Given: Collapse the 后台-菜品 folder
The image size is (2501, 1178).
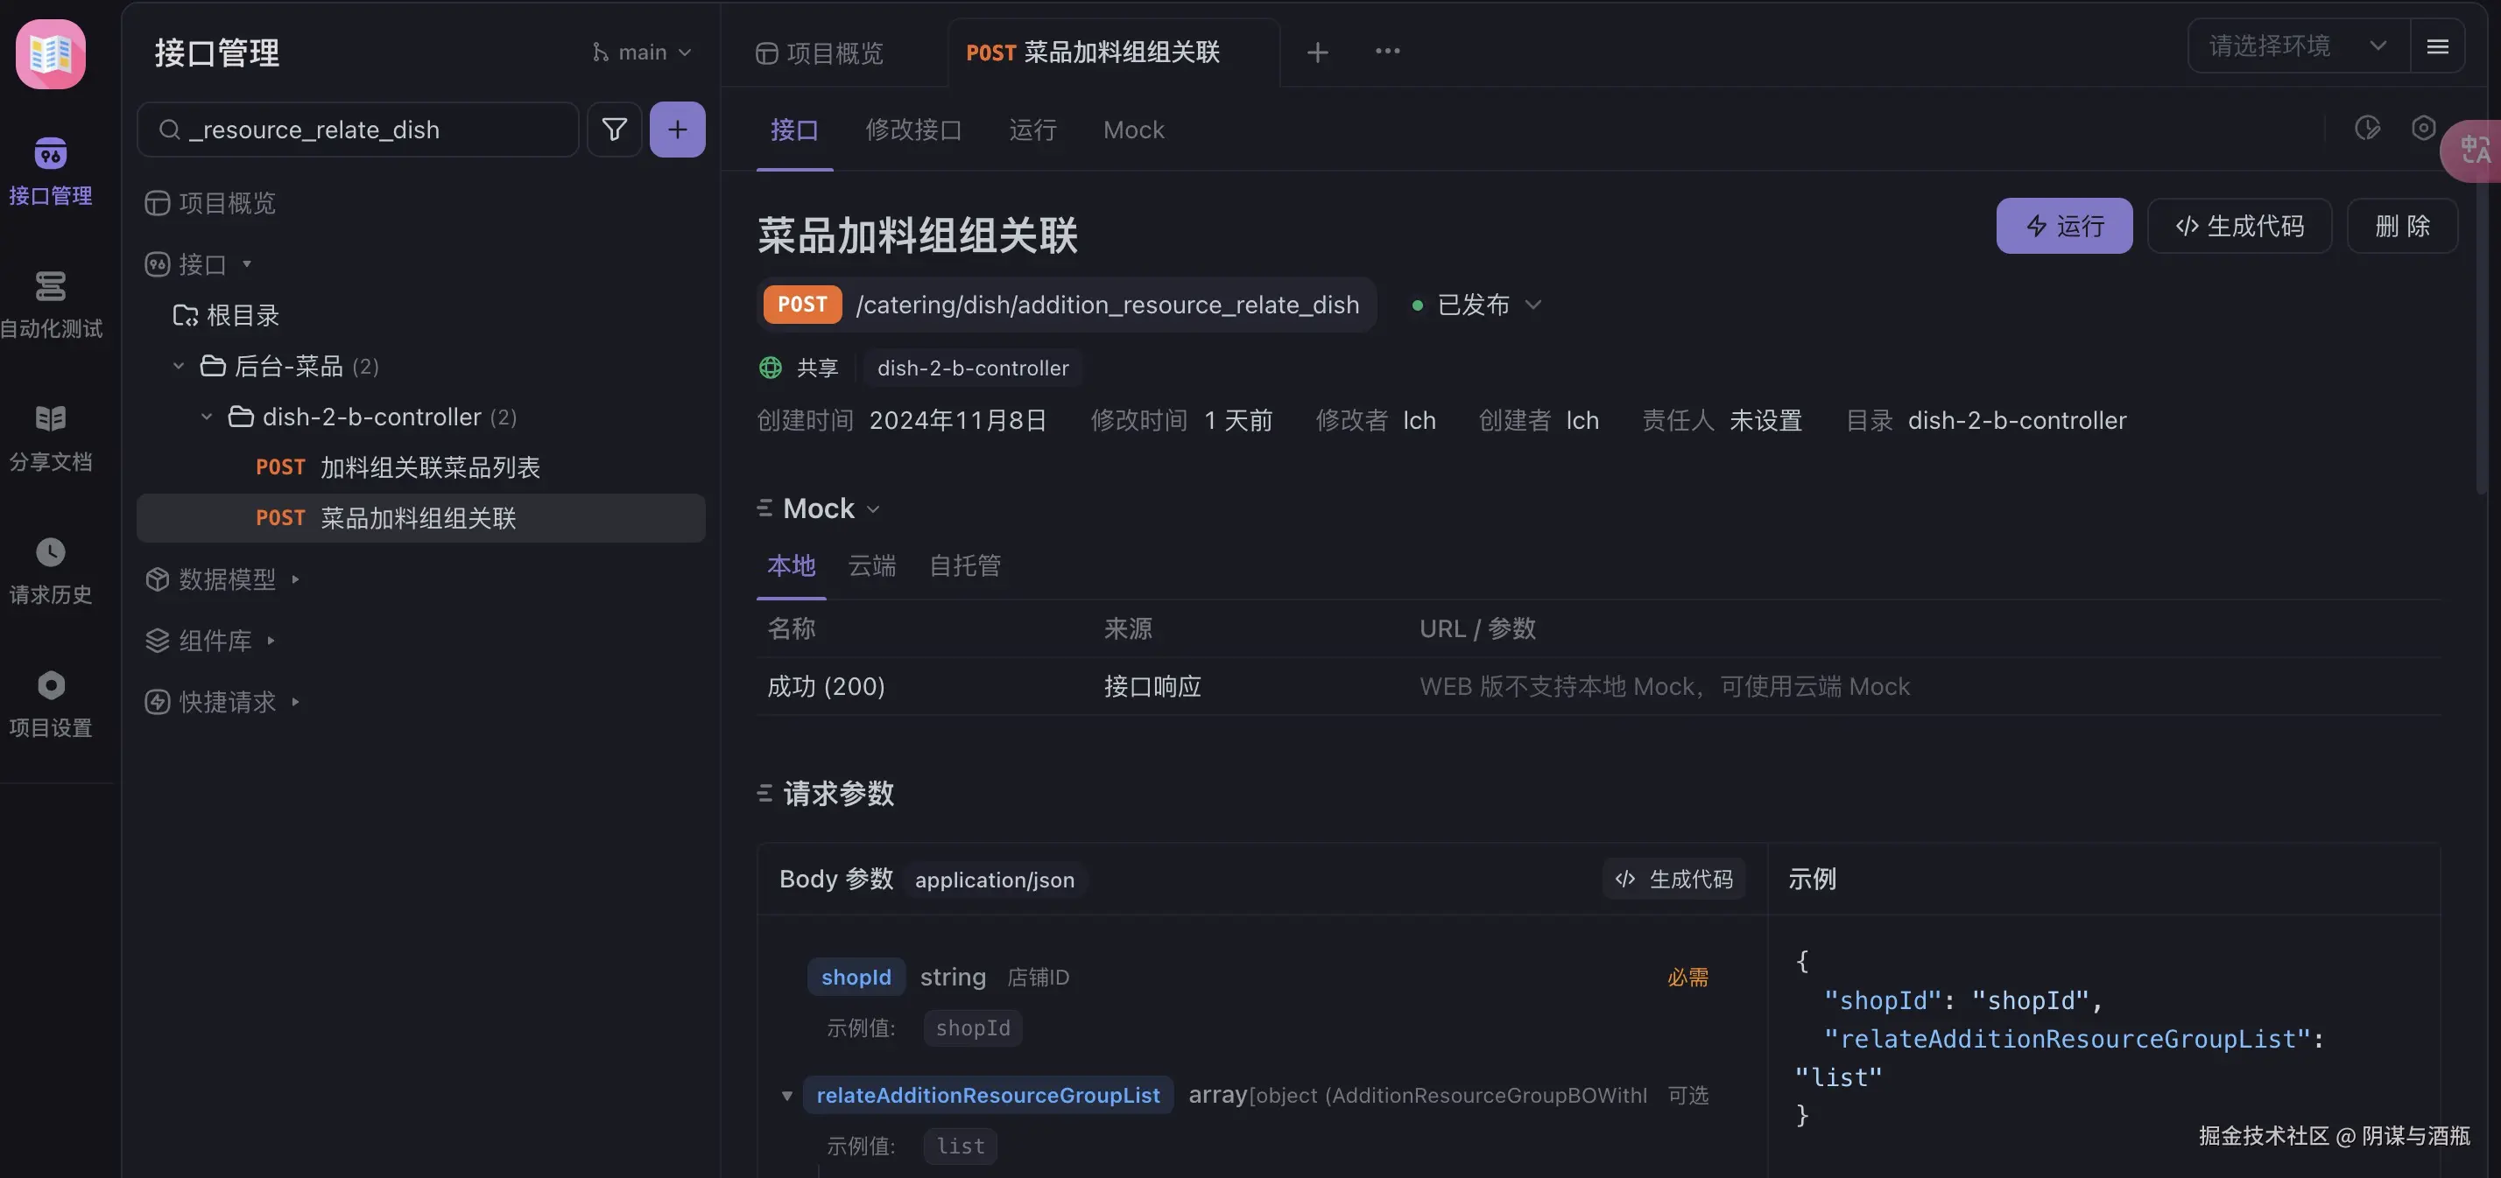Looking at the screenshot, I should click(x=179, y=366).
